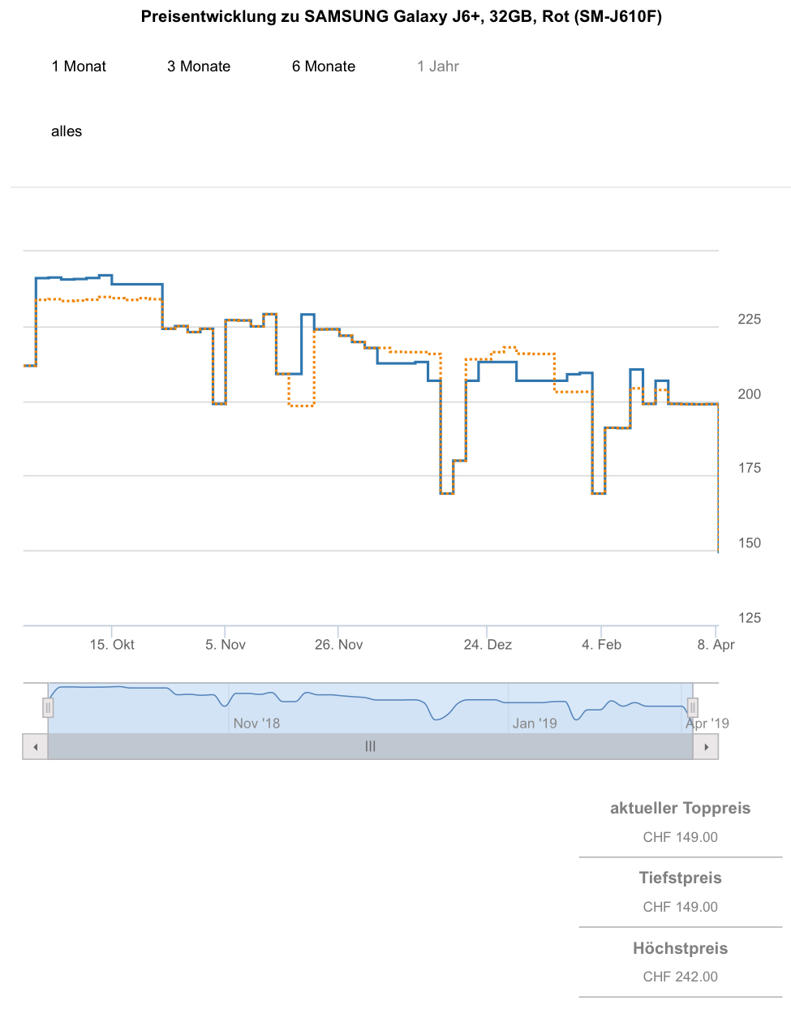Show the full history with alles
Screen dimensions: 791x1009
(67, 131)
